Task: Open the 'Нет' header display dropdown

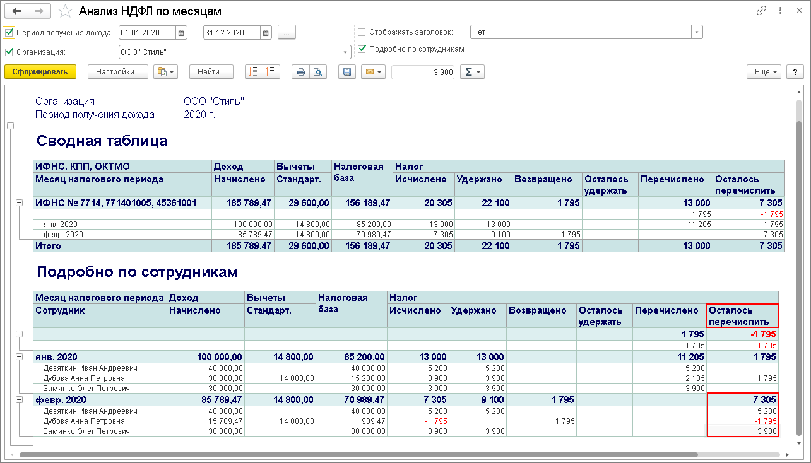Action: pos(697,32)
